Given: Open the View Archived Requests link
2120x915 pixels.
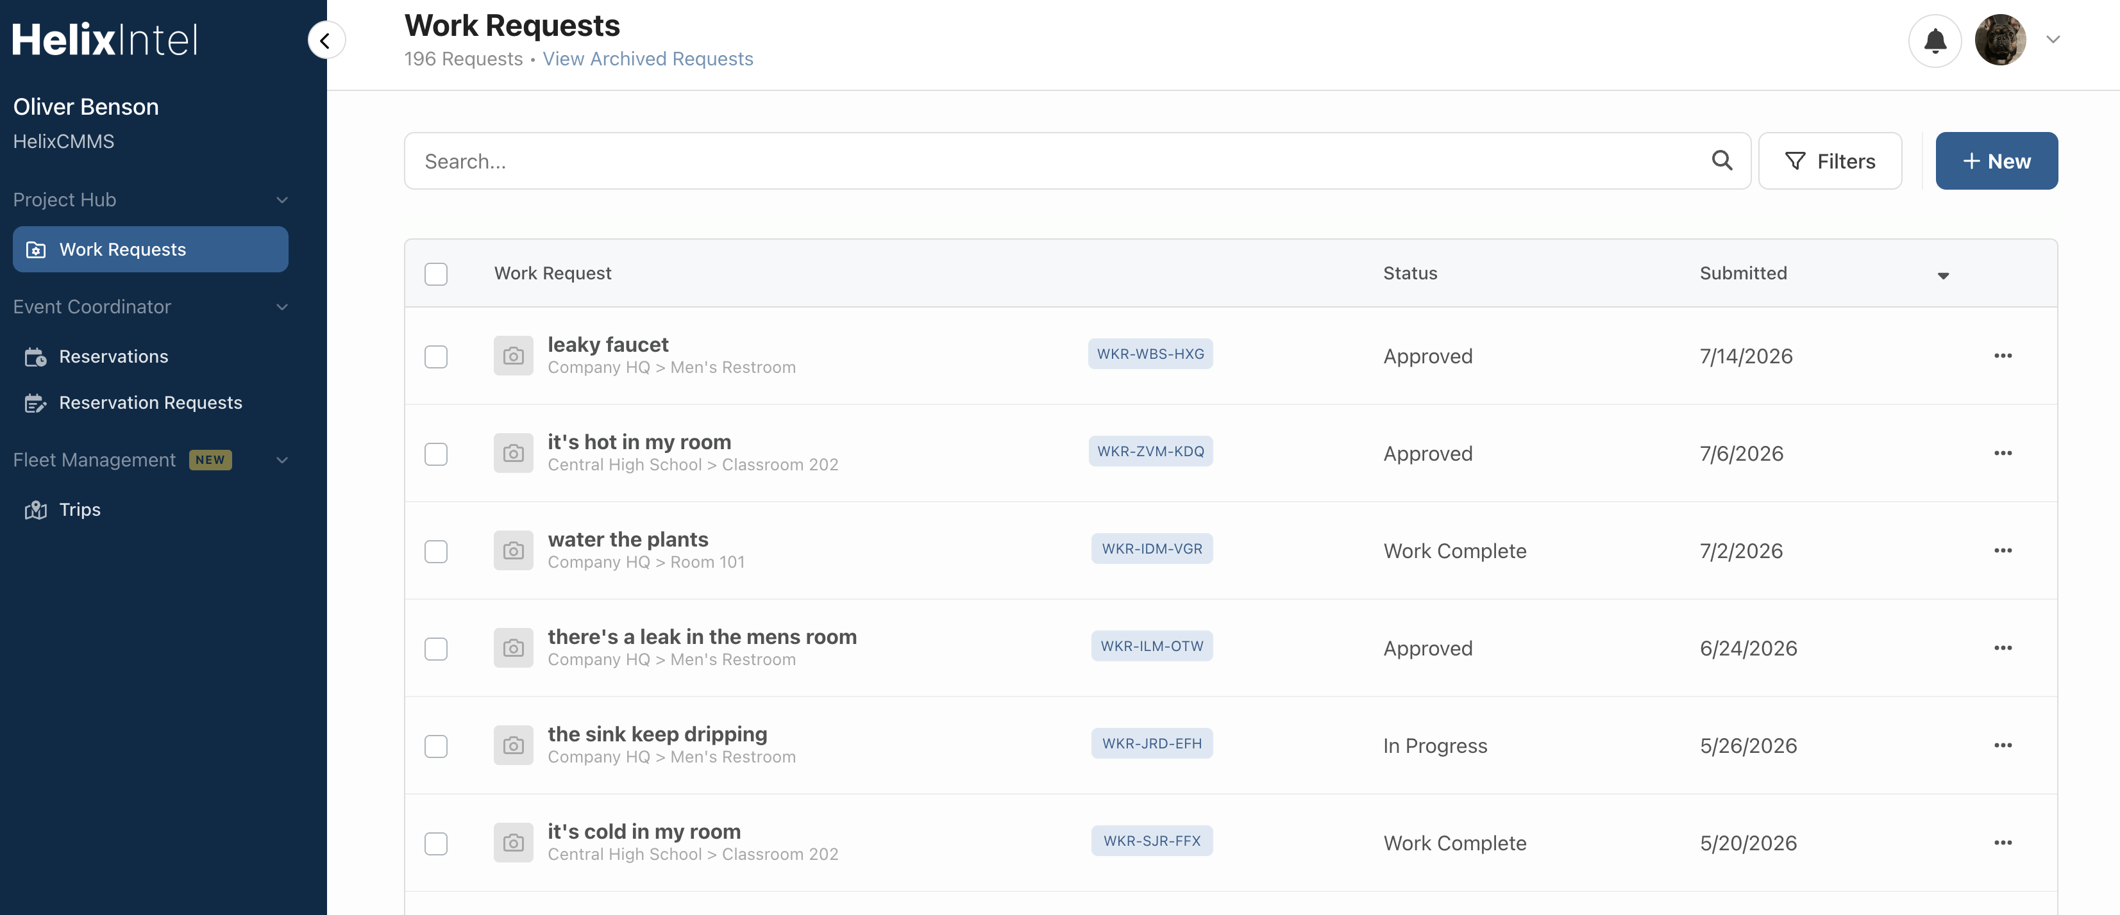Looking at the screenshot, I should pyautogui.click(x=648, y=59).
